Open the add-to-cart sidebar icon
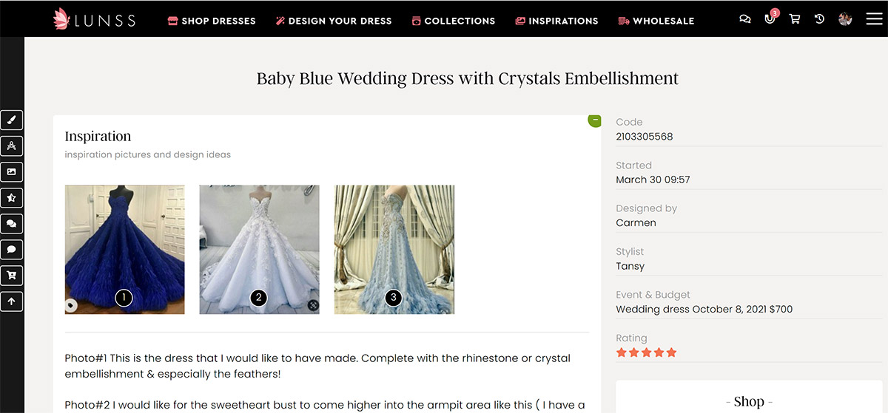This screenshot has width=888, height=413. (x=12, y=276)
